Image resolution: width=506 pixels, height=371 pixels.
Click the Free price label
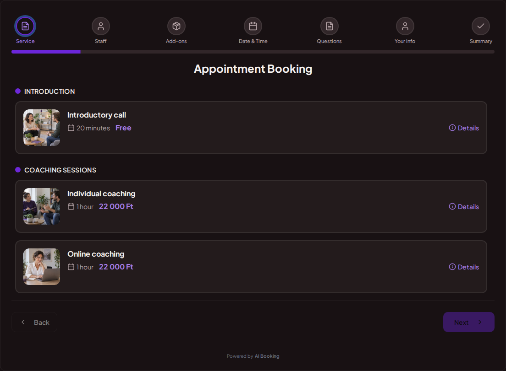tap(123, 128)
